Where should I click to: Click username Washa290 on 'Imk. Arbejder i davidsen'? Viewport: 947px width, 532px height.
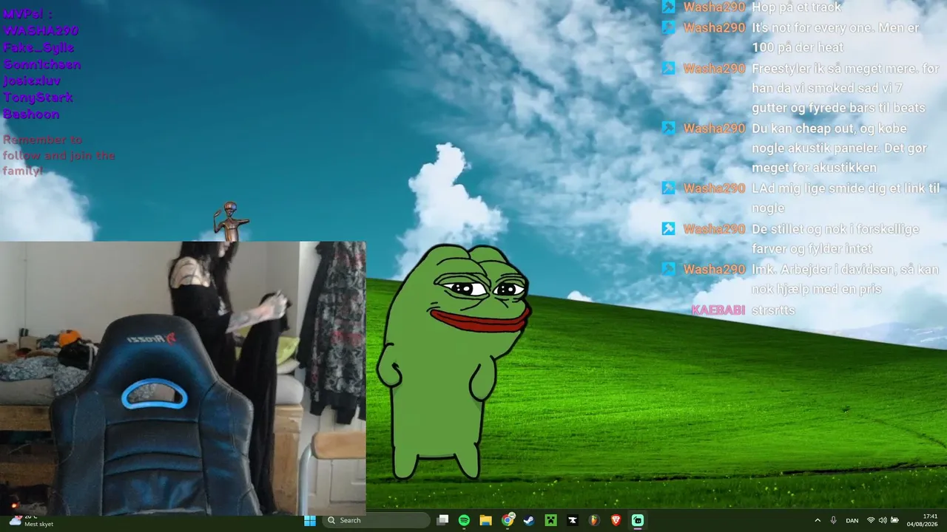click(714, 269)
